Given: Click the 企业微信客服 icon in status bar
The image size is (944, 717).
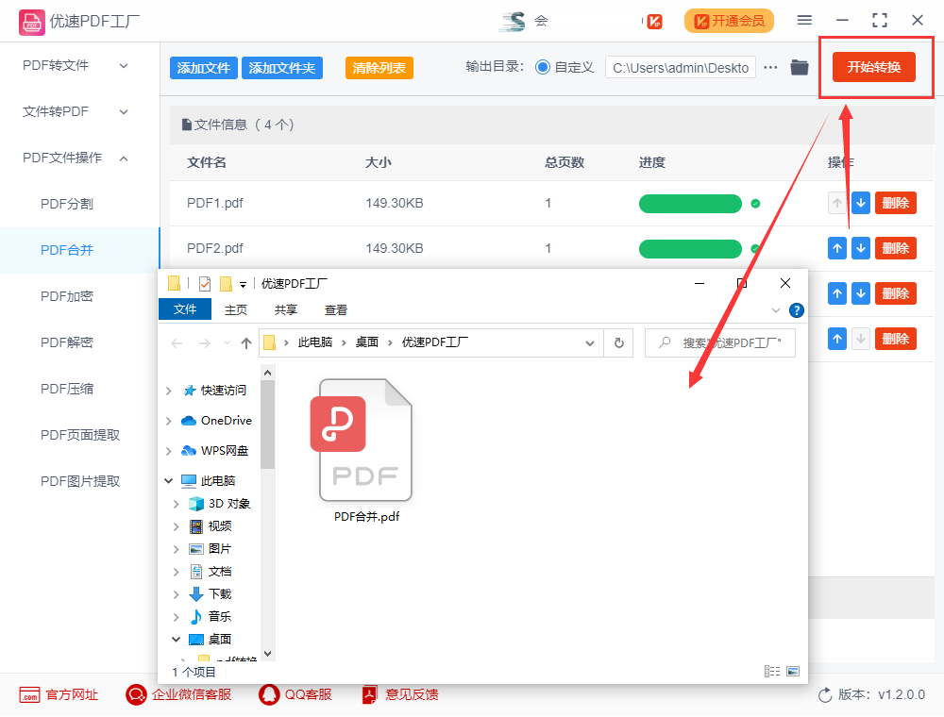Looking at the screenshot, I should [x=136, y=694].
